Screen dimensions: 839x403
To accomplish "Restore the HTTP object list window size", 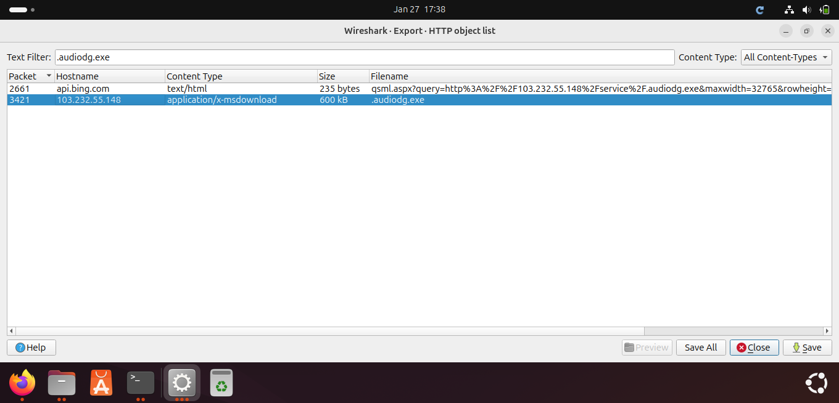I will click(x=806, y=31).
